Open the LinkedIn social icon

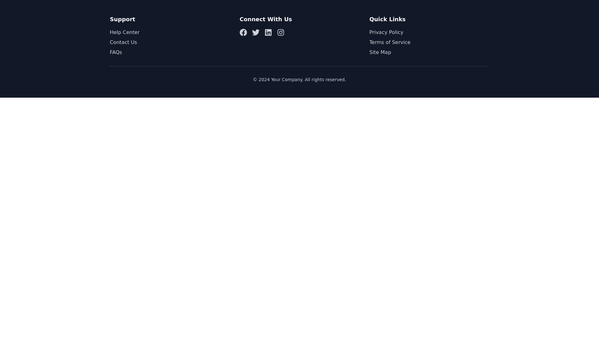(268, 32)
